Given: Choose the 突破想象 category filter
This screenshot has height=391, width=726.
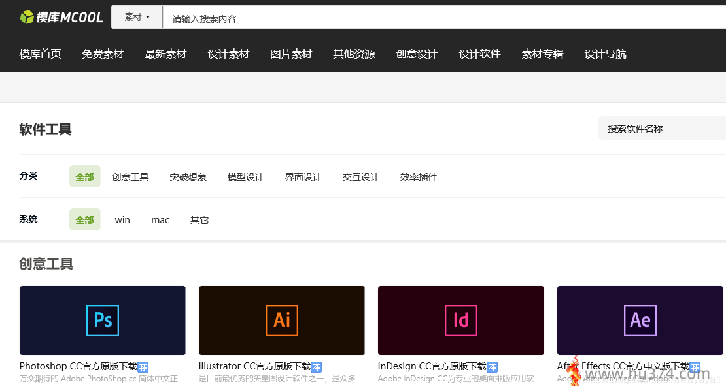Looking at the screenshot, I should tap(188, 177).
